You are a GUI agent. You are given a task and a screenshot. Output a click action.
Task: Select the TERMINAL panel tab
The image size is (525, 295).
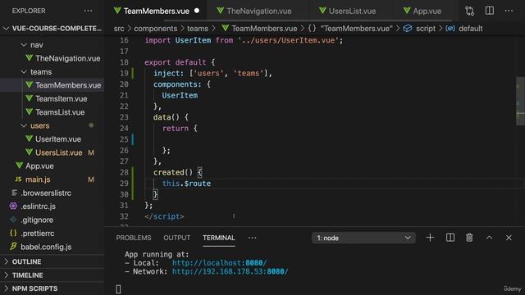(x=219, y=238)
